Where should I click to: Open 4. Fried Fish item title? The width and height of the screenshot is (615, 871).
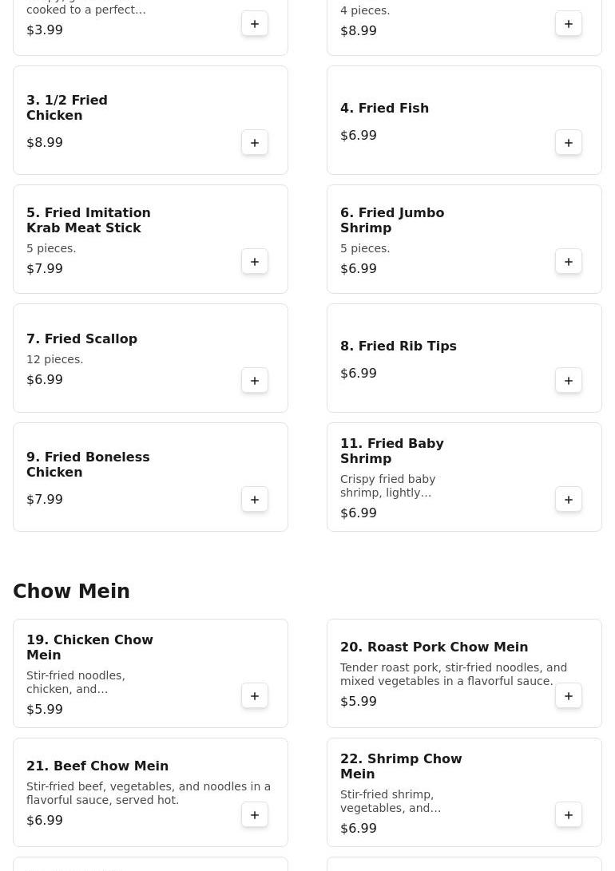[384, 109]
